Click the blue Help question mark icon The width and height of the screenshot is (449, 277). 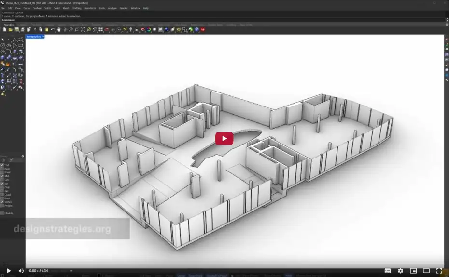pos(196,29)
